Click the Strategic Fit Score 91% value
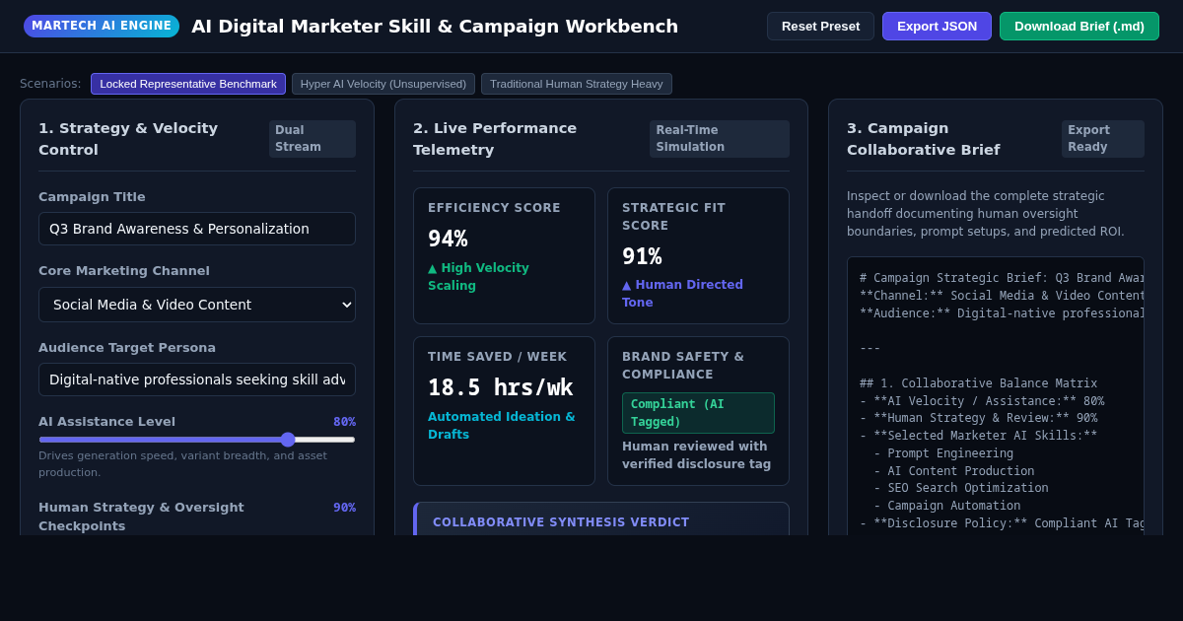The width and height of the screenshot is (1183, 621). click(642, 256)
